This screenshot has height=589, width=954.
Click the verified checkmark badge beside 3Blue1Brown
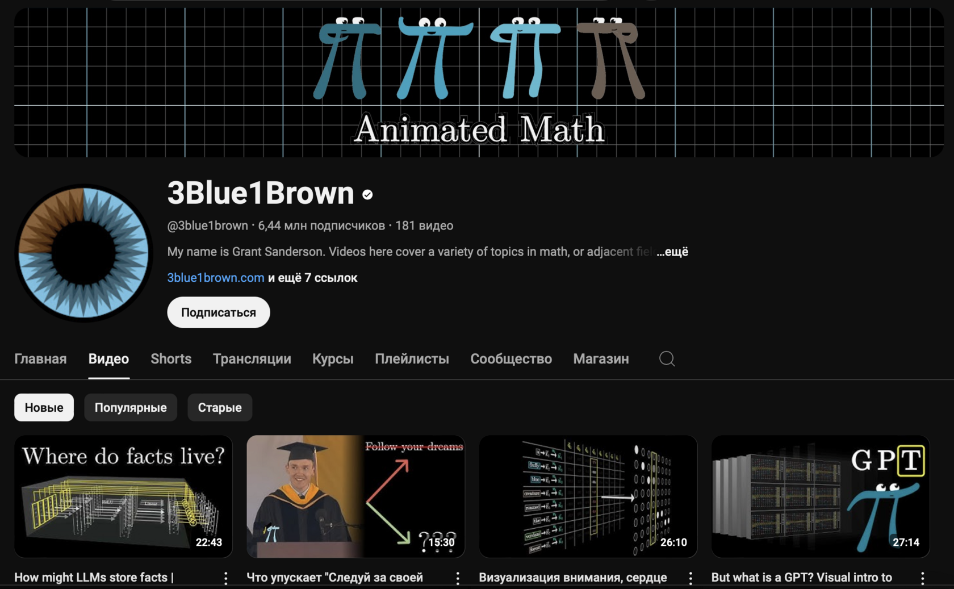click(x=367, y=194)
